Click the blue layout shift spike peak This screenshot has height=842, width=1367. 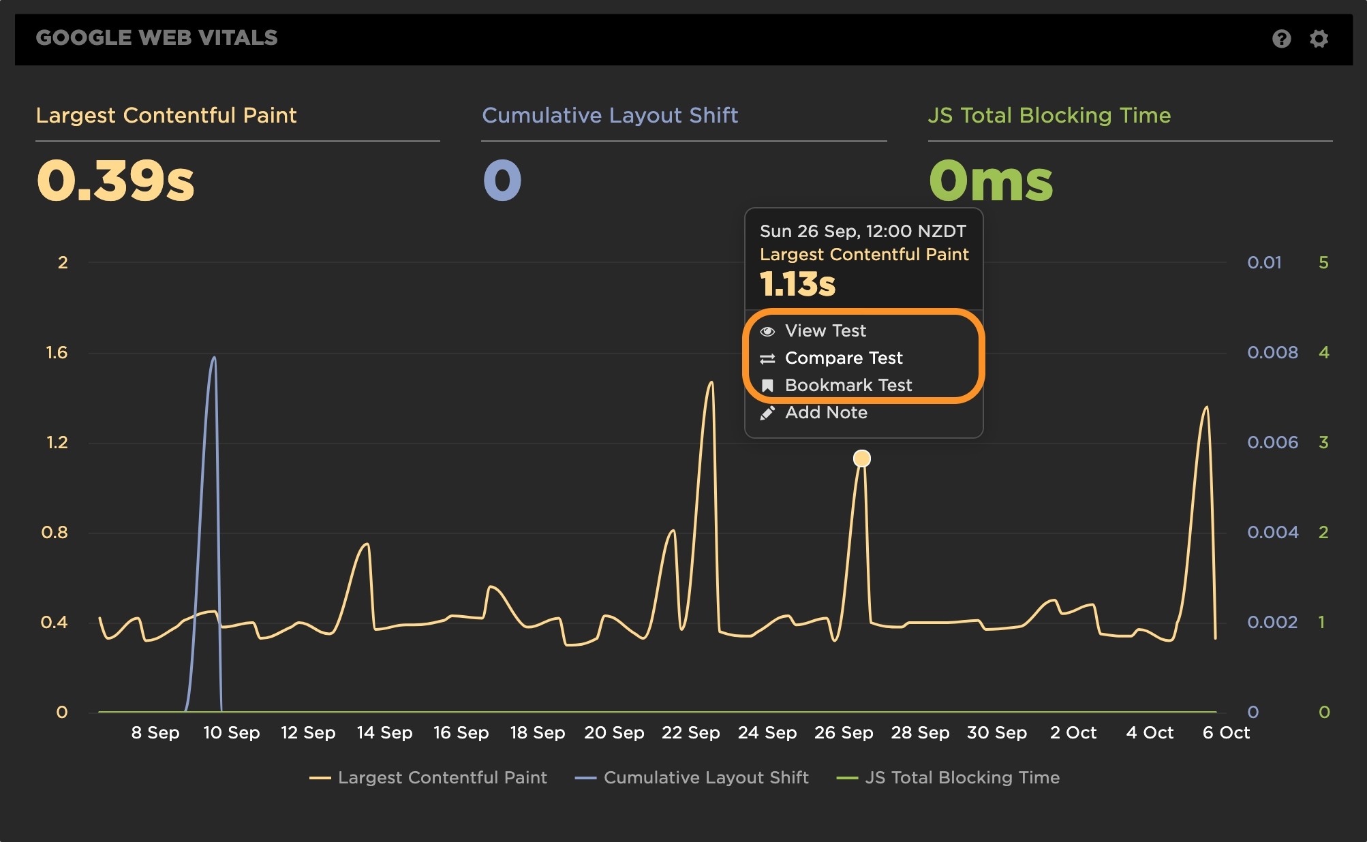tap(214, 358)
